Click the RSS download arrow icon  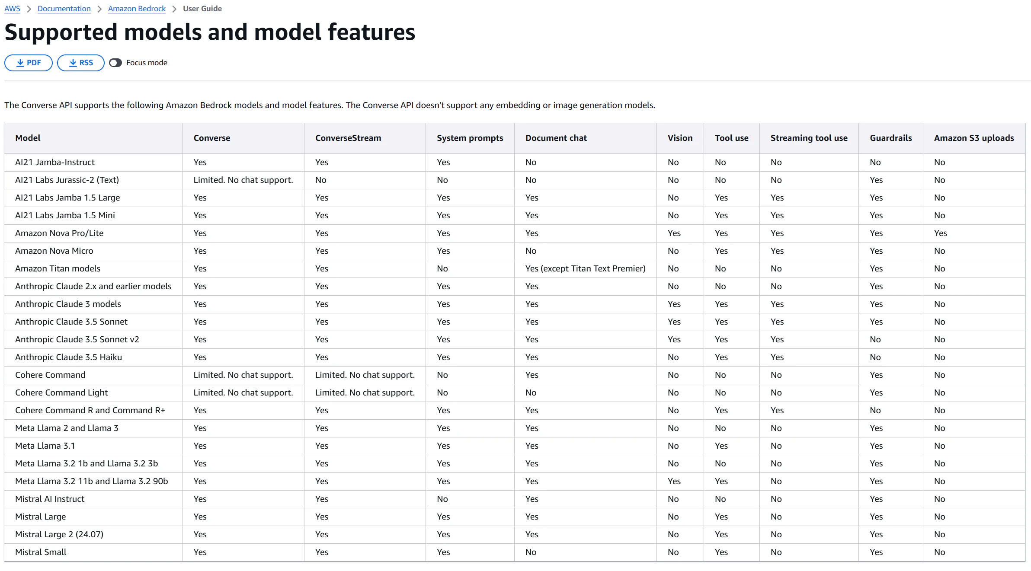pyautogui.click(x=73, y=63)
